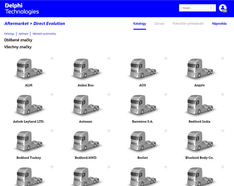Click the Hledat search field
The width and height of the screenshot is (234, 186).
197,8
